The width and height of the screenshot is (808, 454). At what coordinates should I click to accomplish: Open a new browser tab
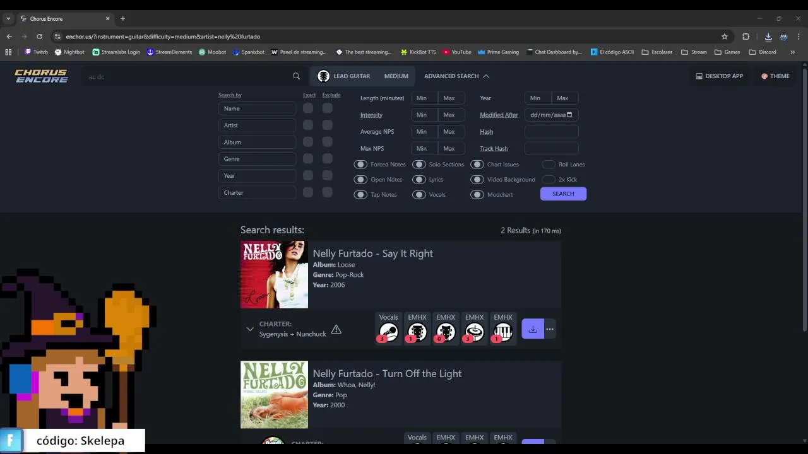point(122,18)
